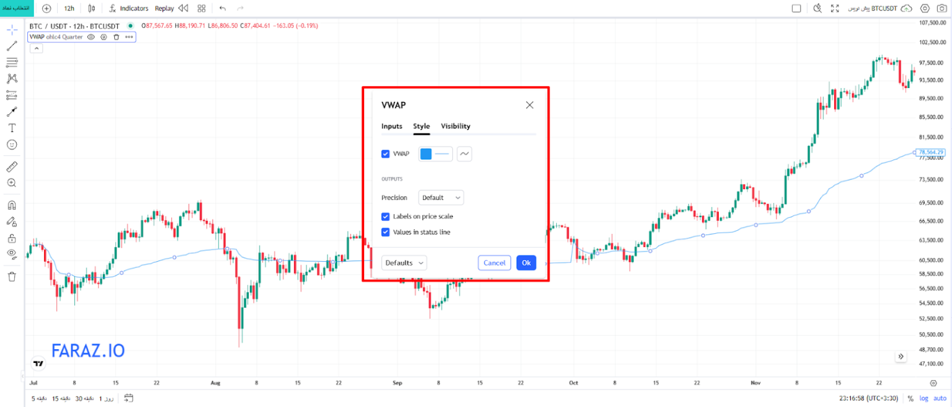Select the ruler measure tool

(12, 167)
